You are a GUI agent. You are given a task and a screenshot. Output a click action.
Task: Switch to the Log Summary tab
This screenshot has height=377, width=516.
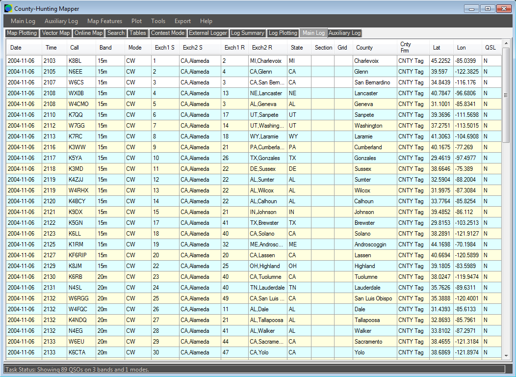(x=248, y=33)
